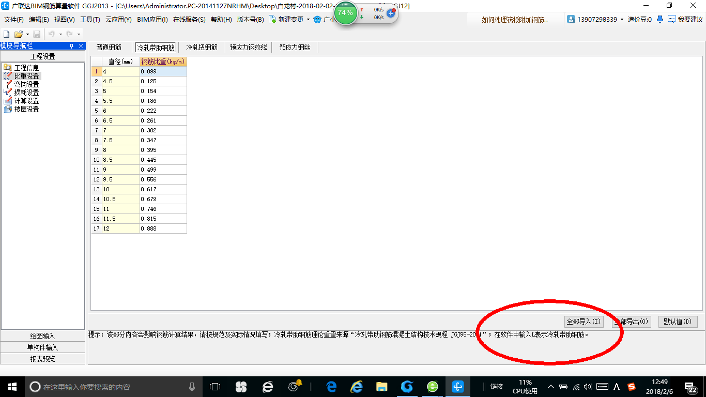Click the Open folder icon in toolbar
This screenshot has height=397, width=706.
pyautogui.click(x=19, y=34)
